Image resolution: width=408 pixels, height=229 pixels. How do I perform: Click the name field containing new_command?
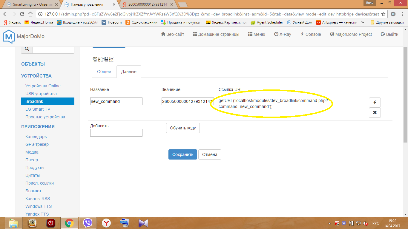click(116, 101)
